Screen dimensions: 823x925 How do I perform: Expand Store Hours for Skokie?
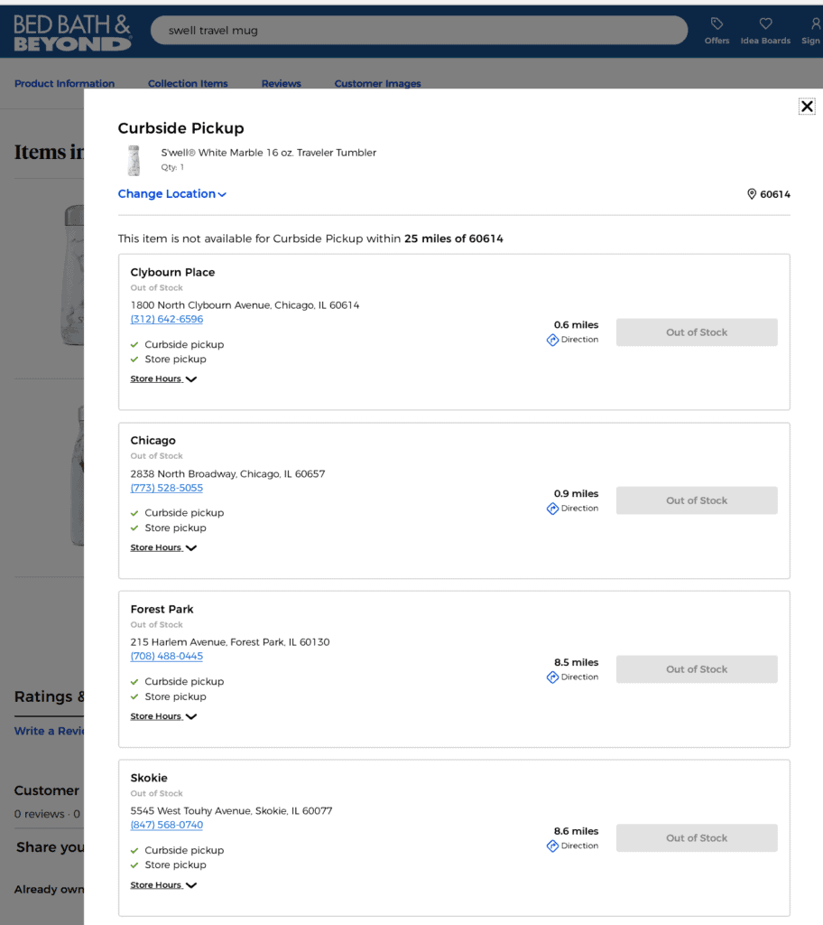coord(163,885)
